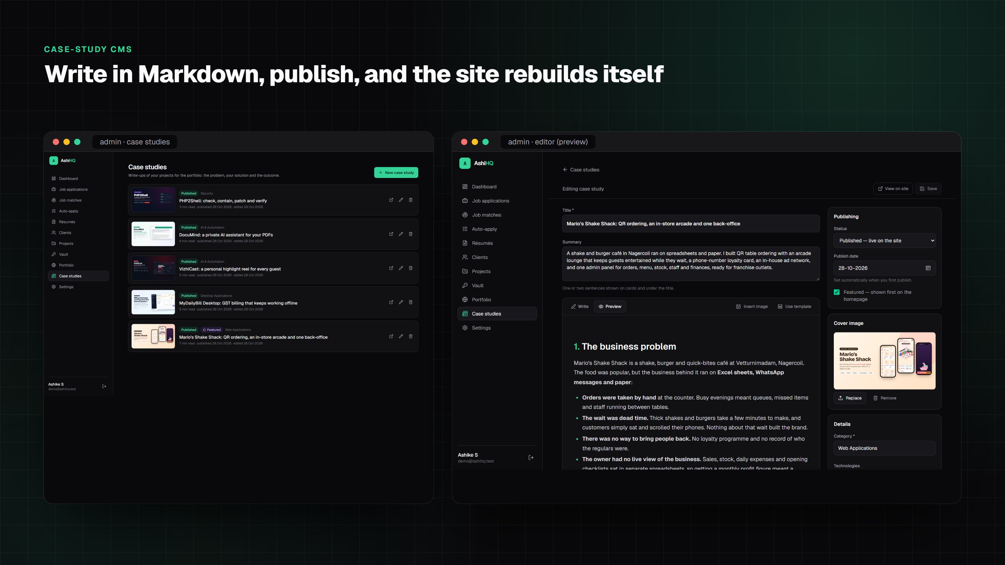Click Mario's Shake Shack cover image thumbnail
The height and width of the screenshot is (565, 1005).
point(884,361)
